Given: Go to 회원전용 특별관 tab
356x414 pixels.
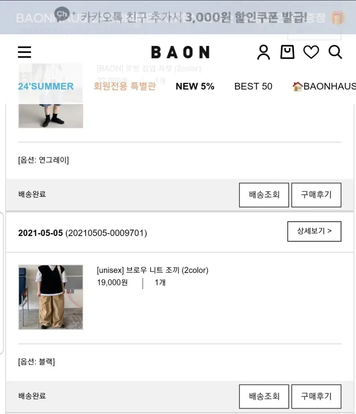Looking at the screenshot, I should [125, 86].
